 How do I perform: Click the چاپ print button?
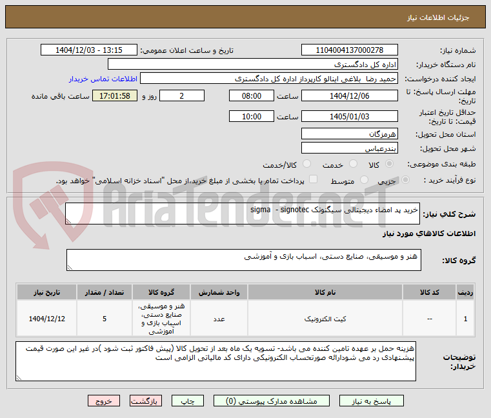click(x=188, y=401)
